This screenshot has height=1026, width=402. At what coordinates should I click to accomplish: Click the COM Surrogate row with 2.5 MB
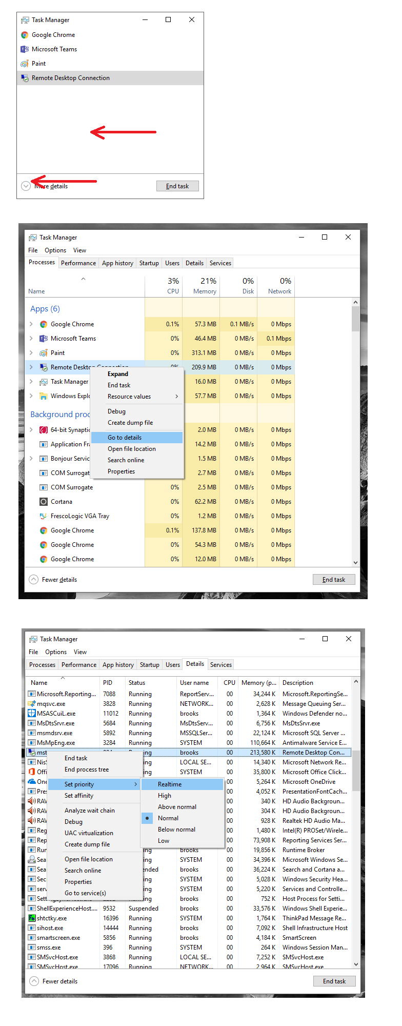pos(160,487)
